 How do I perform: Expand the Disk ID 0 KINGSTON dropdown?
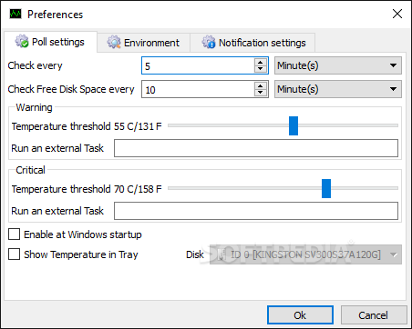[x=305, y=254]
